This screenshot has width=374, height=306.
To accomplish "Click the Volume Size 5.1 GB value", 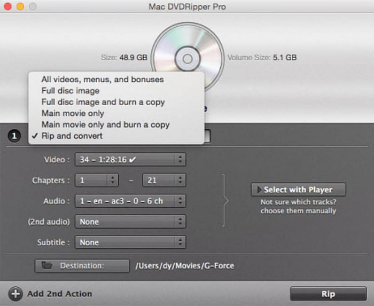I will tap(285, 58).
